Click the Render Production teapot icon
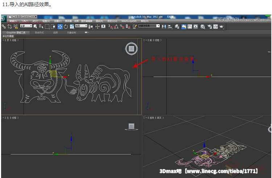 click(x=221, y=27)
